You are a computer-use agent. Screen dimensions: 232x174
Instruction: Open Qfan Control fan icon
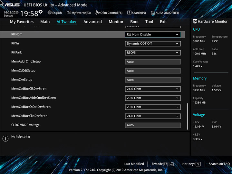[x=97, y=13]
